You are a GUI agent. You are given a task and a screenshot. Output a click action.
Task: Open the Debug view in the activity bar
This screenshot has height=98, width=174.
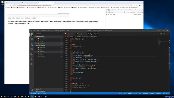coord(32,49)
